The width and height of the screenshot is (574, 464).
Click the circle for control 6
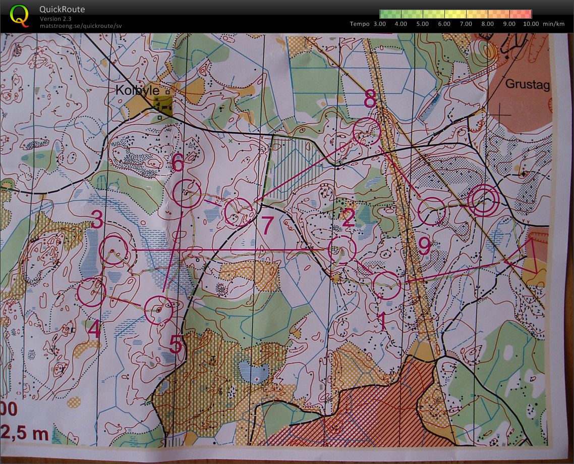(187, 193)
